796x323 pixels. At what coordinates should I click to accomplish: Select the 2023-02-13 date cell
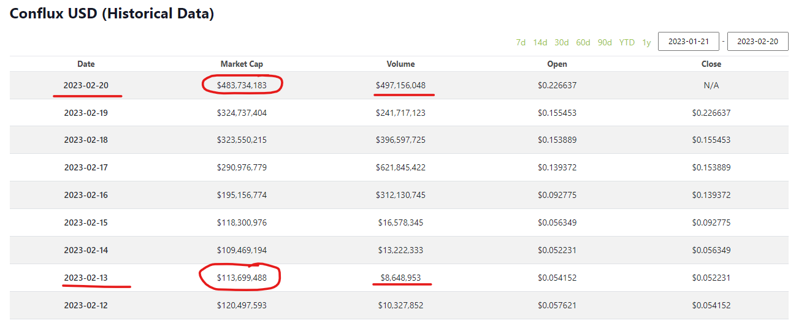(x=86, y=278)
